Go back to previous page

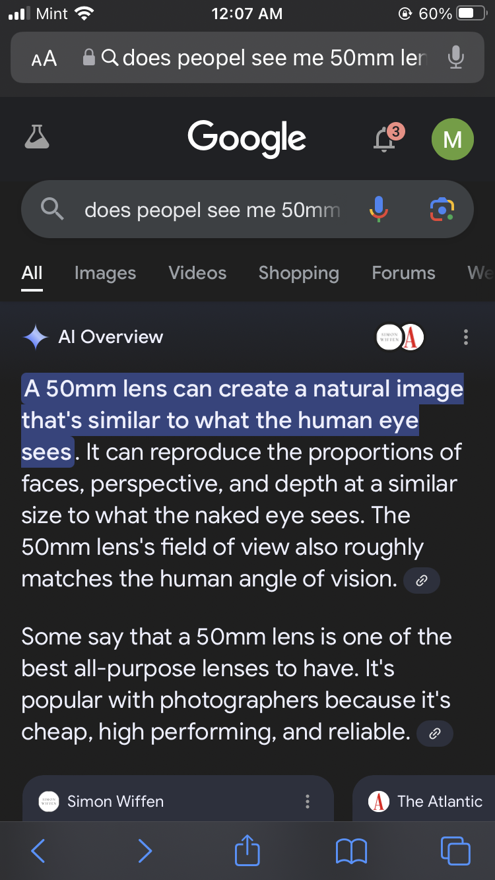click(38, 851)
